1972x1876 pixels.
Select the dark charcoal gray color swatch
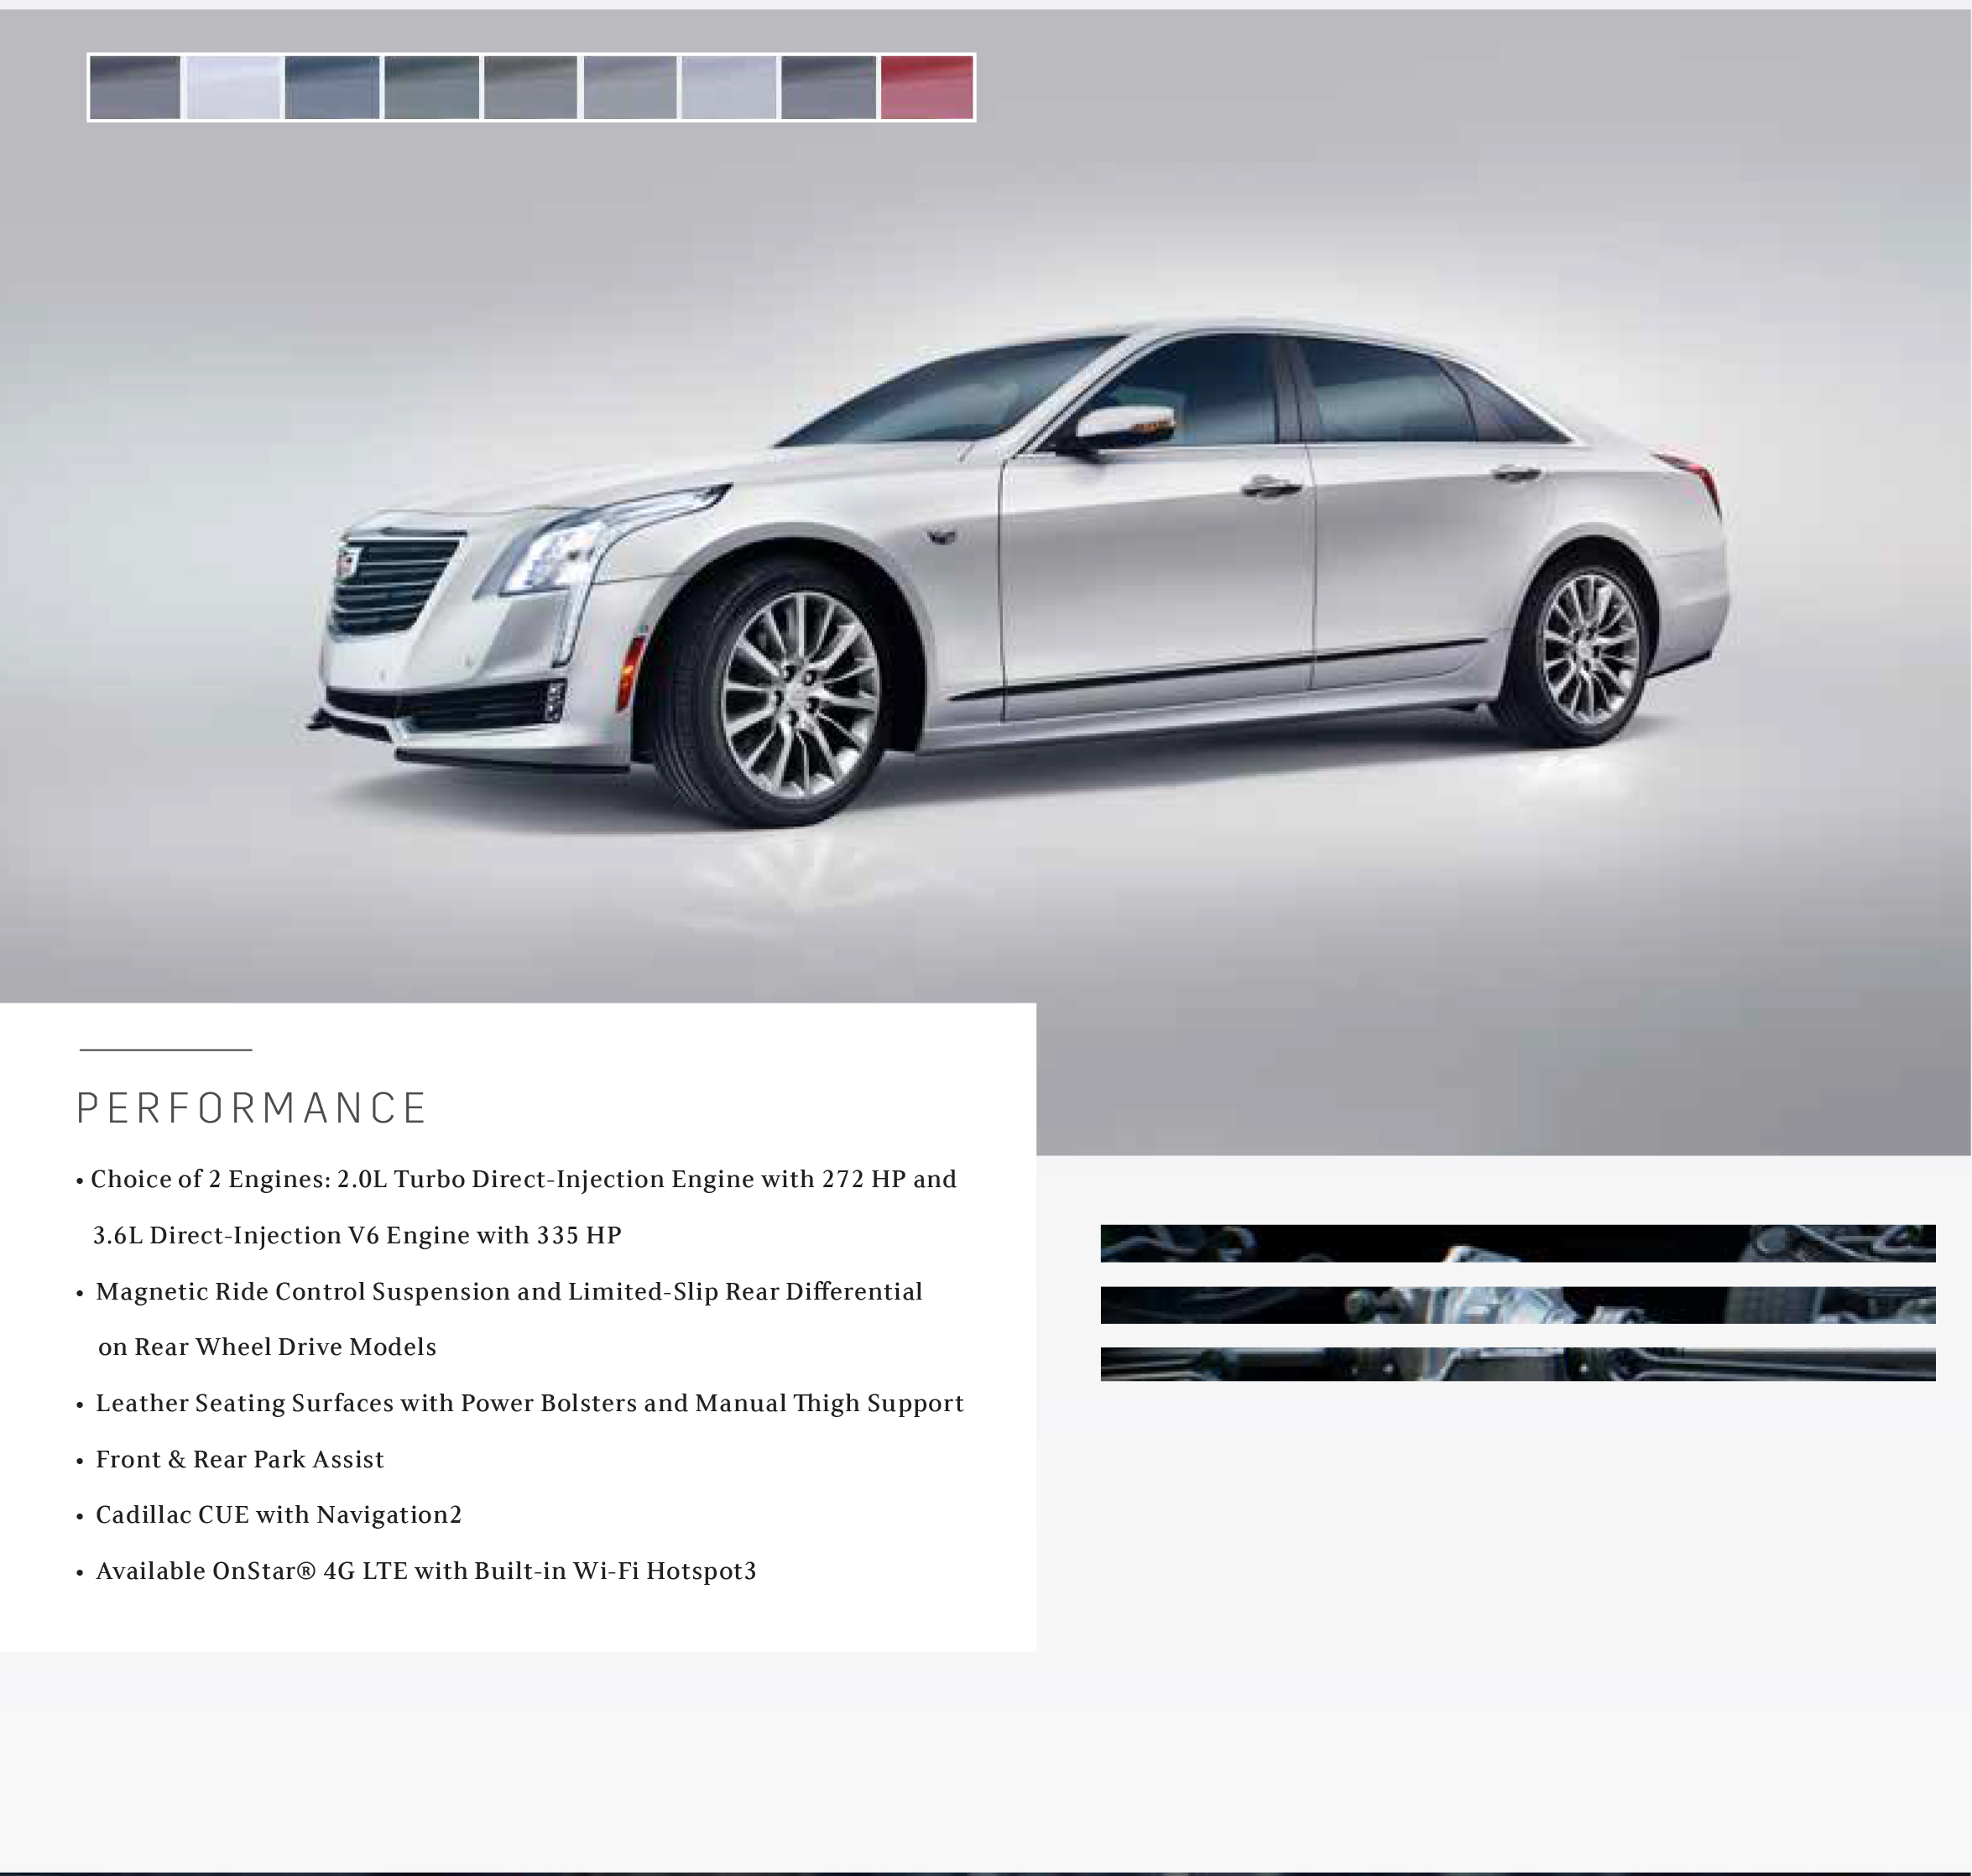click(x=135, y=88)
